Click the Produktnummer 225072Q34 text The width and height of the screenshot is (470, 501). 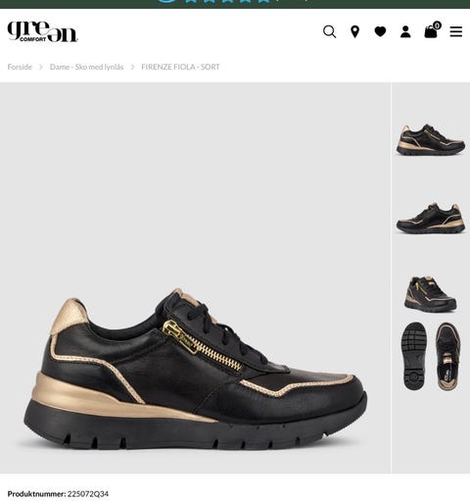(x=58, y=493)
